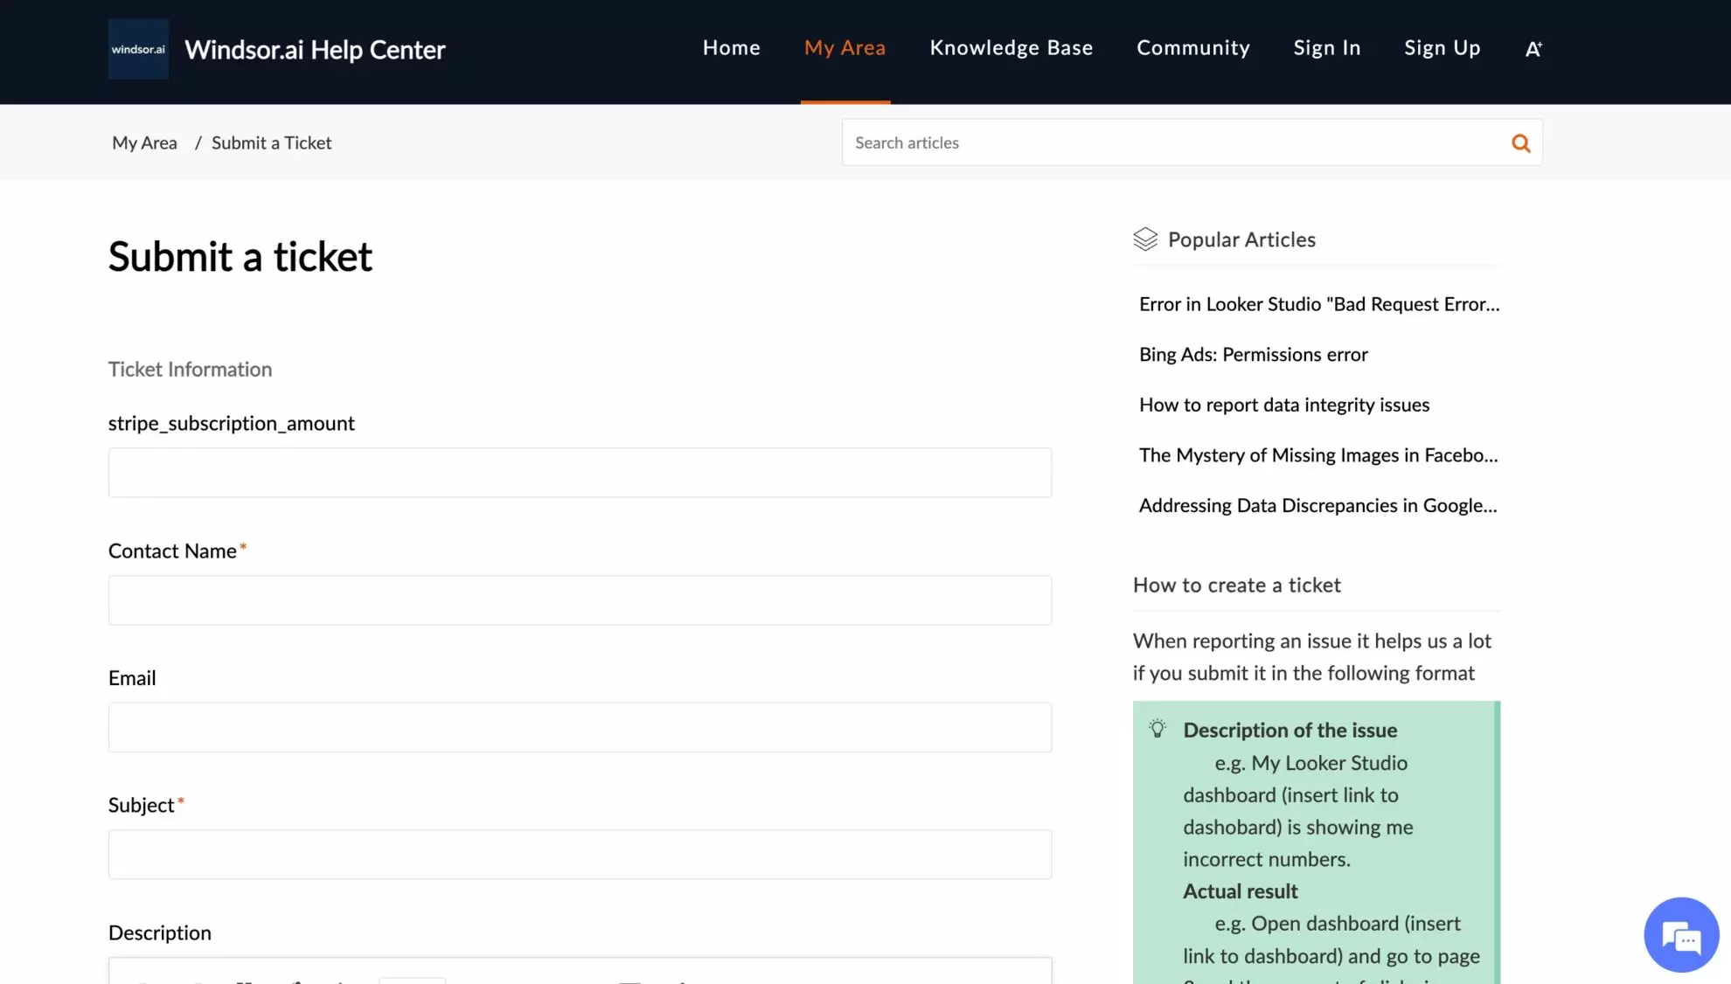Image resolution: width=1731 pixels, height=984 pixels.
Task: Click the Subject input field
Action: pyautogui.click(x=580, y=855)
